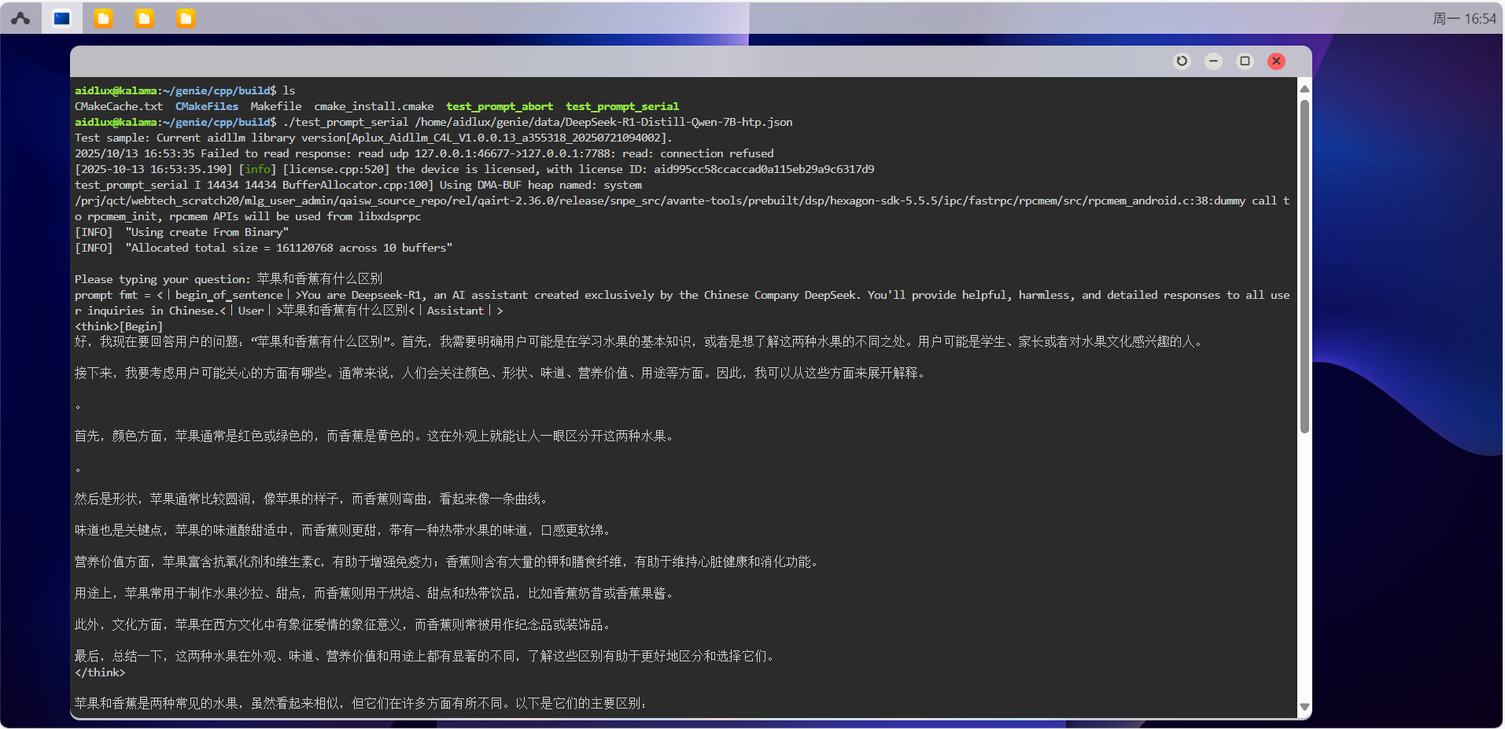Click the line starting with 营养价值方面
This screenshot has height=729, width=1505.
(448, 561)
